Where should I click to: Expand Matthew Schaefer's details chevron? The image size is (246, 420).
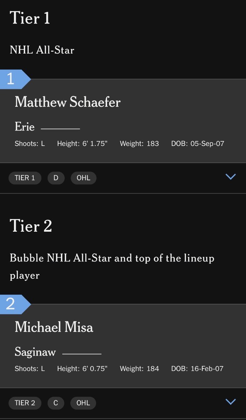click(231, 177)
